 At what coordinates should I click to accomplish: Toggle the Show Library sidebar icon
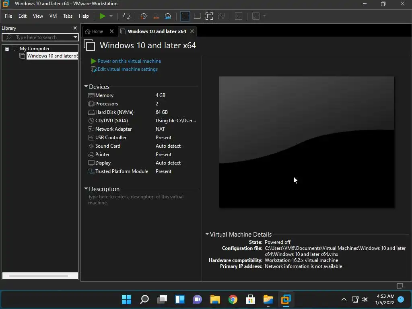click(185, 16)
